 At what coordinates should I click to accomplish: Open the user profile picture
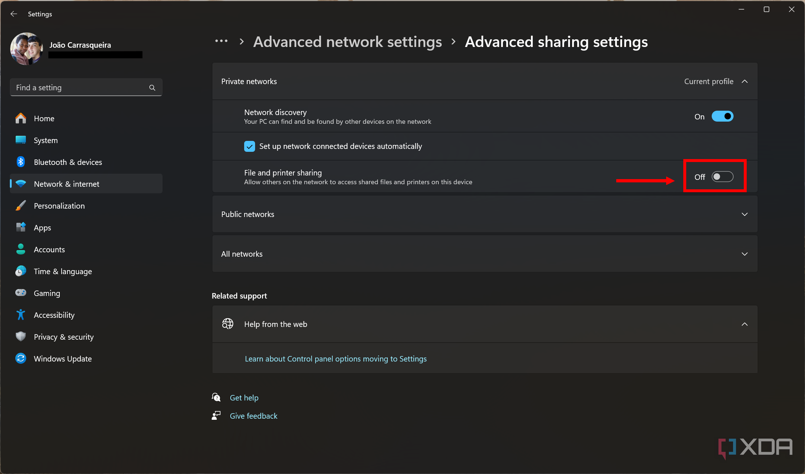click(x=27, y=49)
